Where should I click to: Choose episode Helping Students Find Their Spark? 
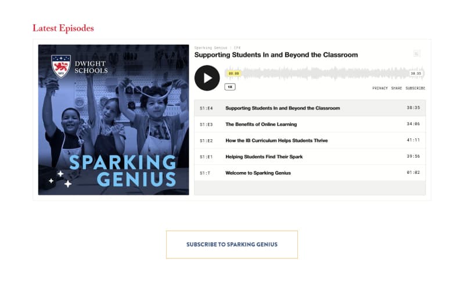pyautogui.click(x=264, y=157)
